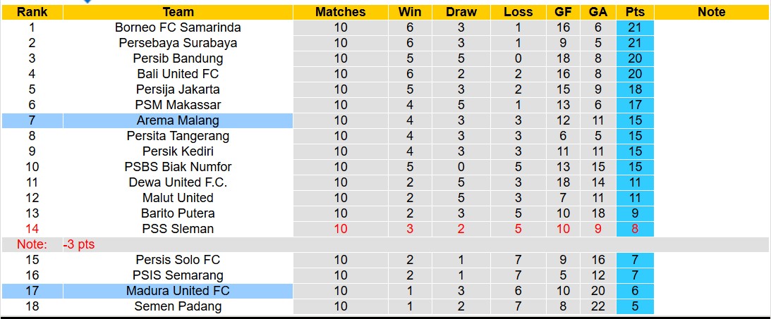Click the GF column header
Image resolution: width=771 pixels, height=319 pixels.
coord(564,12)
